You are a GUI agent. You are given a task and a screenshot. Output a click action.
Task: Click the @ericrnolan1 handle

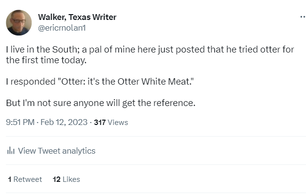pyautogui.click(x=61, y=28)
